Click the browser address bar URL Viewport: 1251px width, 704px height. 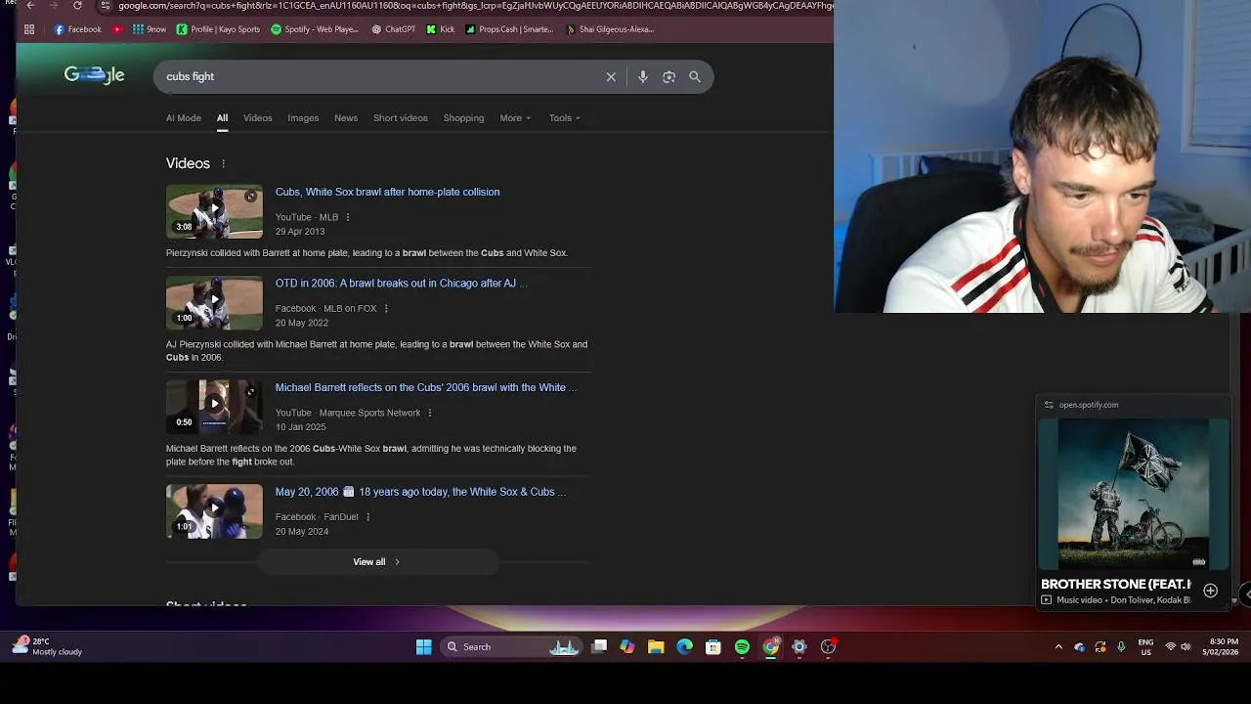point(475,5)
